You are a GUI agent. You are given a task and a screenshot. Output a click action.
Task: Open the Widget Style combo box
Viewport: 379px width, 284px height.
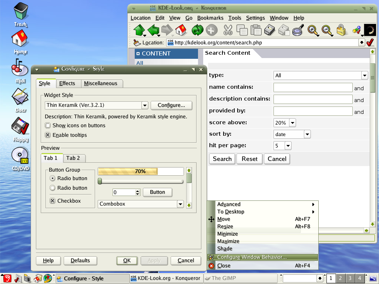(97, 105)
